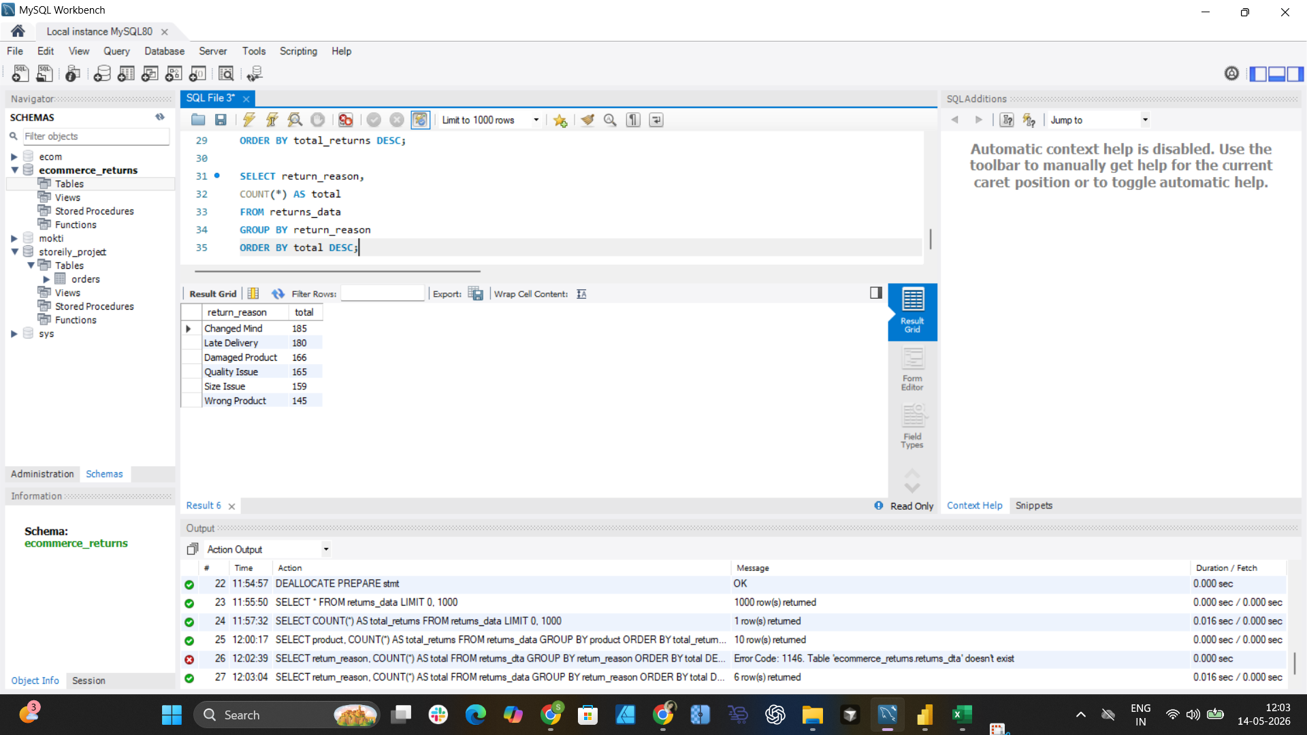The width and height of the screenshot is (1307, 735).
Task: Open Excel from the Windows taskbar
Action: click(962, 715)
